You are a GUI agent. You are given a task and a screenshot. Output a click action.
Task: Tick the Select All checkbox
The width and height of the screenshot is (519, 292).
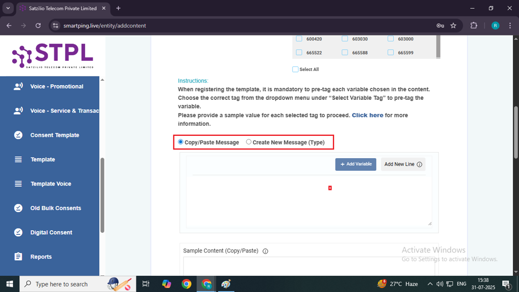(x=295, y=69)
